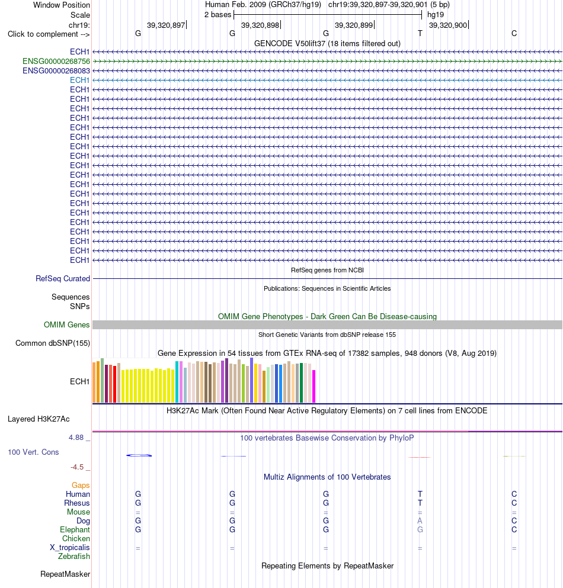Select the Rhesus alignment row label
The image size is (563, 588).
coord(77,503)
